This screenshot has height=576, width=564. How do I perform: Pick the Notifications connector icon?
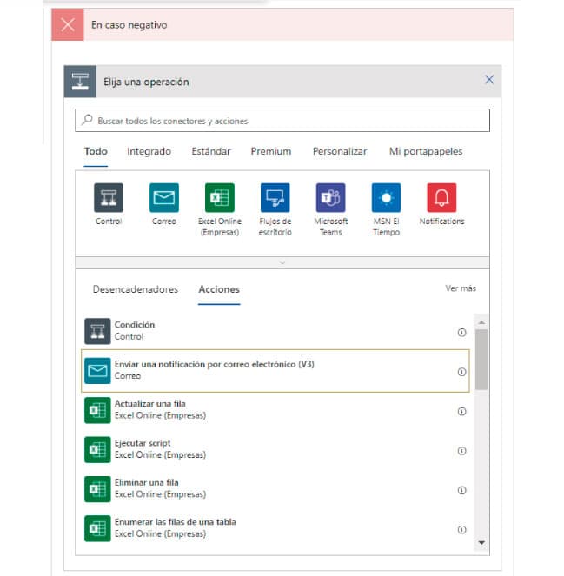tap(441, 198)
